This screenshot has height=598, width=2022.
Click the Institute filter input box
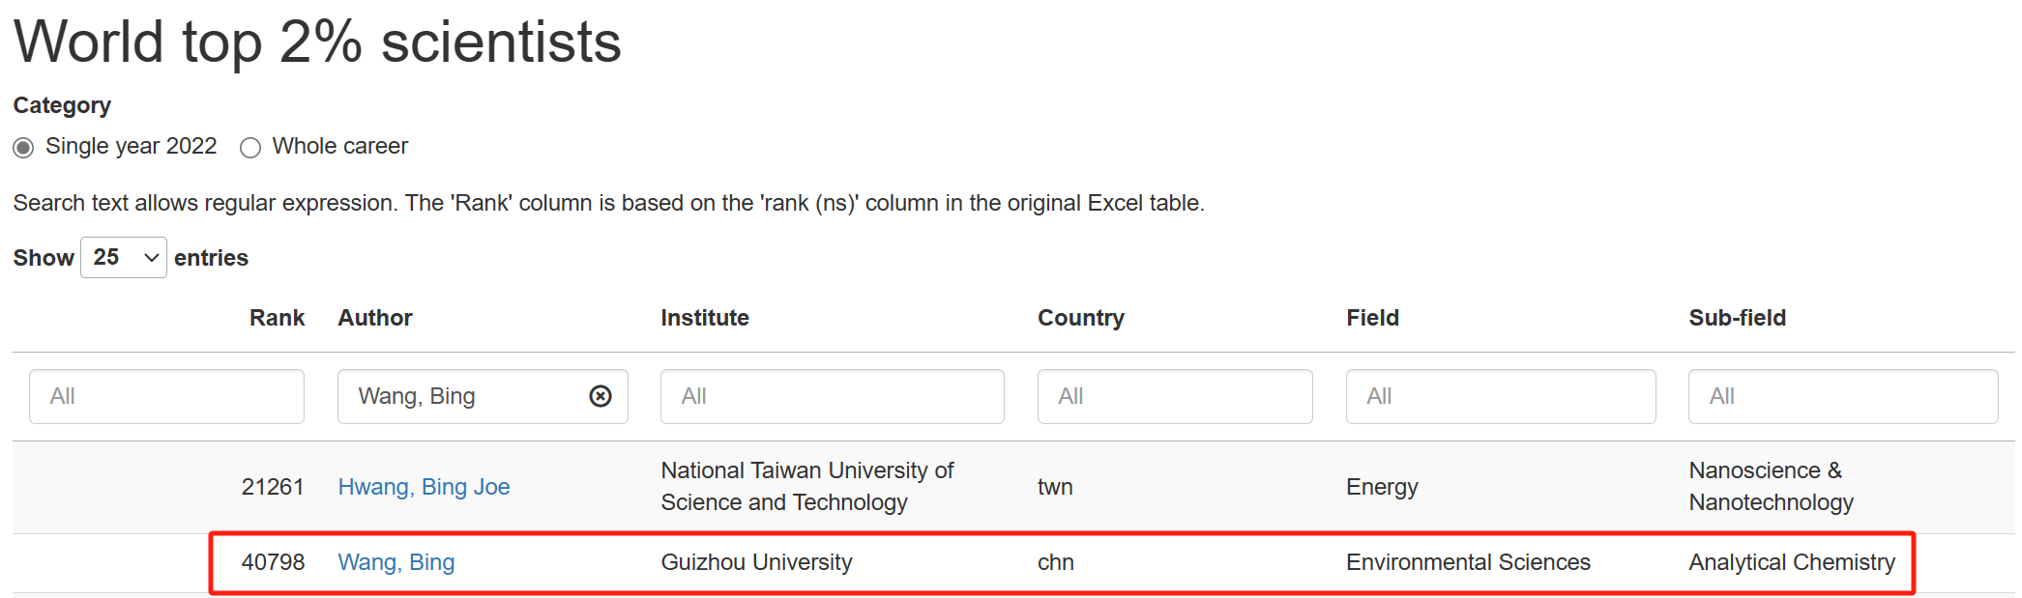[x=832, y=396]
